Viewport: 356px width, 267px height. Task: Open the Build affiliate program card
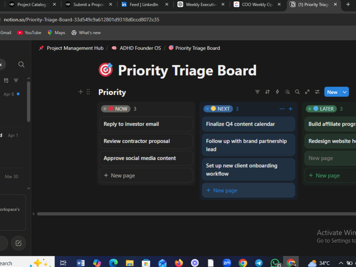[330, 124]
